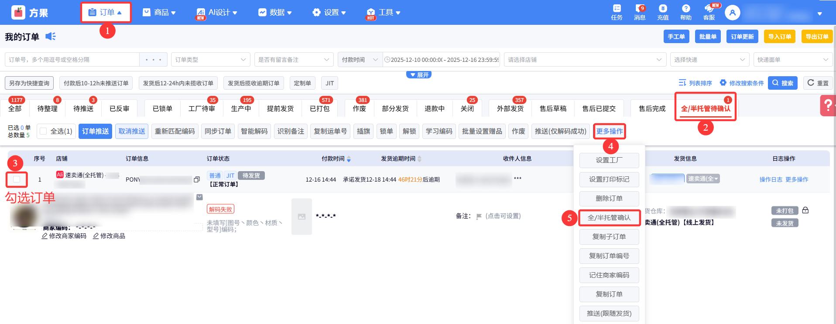Image resolution: width=836 pixels, height=324 pixels.
Task: Toggle the 全选(1) select-all checkbox
Action: tap(43, 131)
